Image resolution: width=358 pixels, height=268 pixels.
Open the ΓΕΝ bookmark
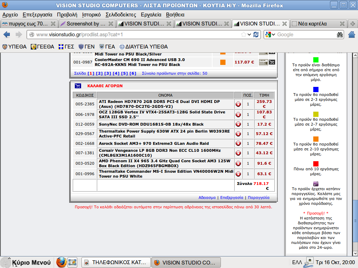tap(87, 47)
